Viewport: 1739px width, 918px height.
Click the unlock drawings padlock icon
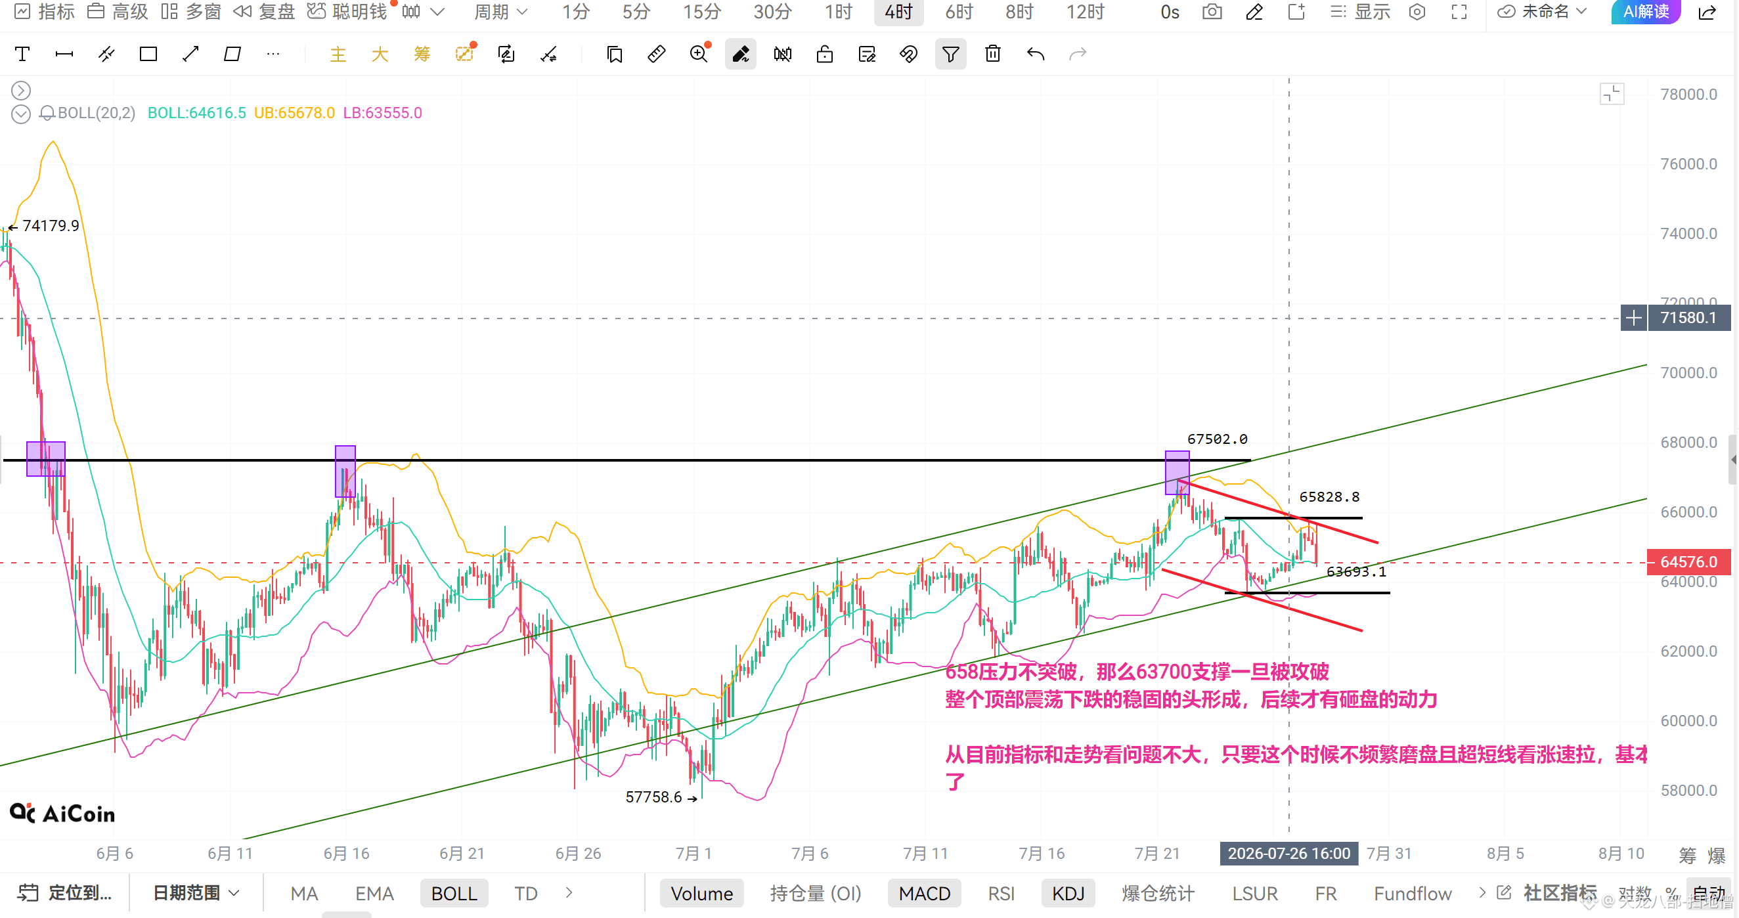tap(824, 54)
